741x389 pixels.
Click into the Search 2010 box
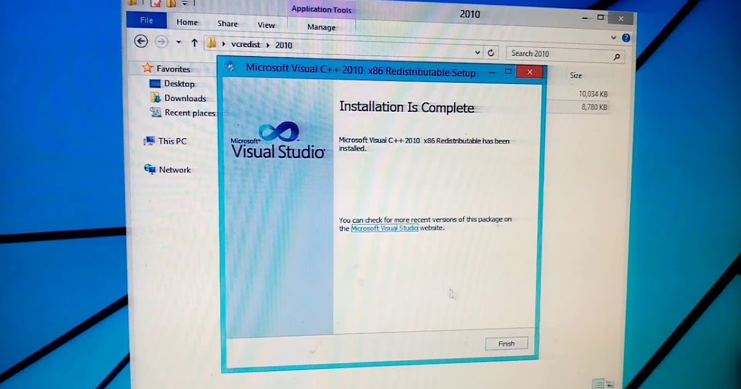(x=565, y=55)
